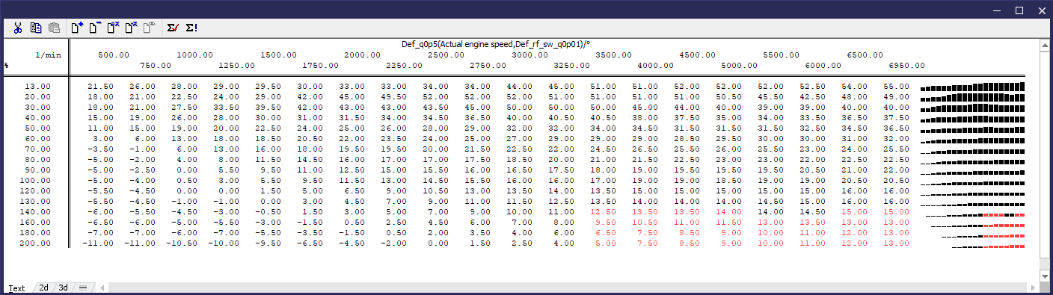Click the multiply value (page *x) icon
This screenshot has width=1053, height=295.
pyautogui.click(x=132, y=28)
